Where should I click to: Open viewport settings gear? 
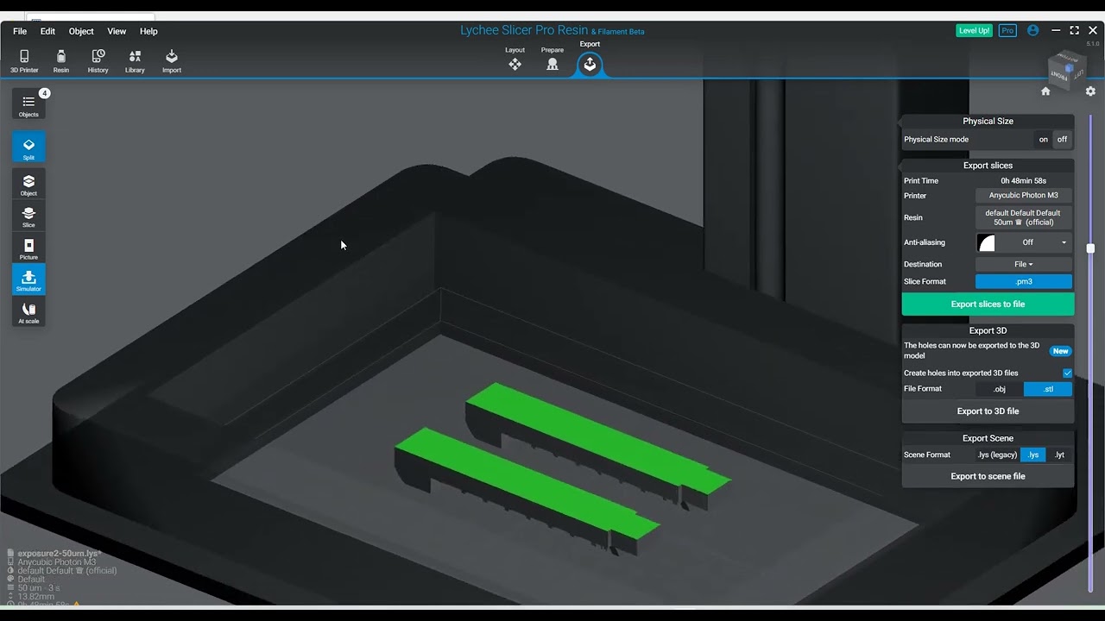[1090, 91]
